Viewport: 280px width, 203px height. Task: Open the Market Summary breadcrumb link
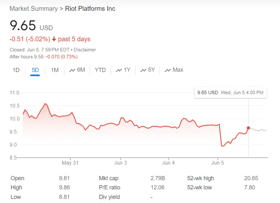(x=34, y=9)
